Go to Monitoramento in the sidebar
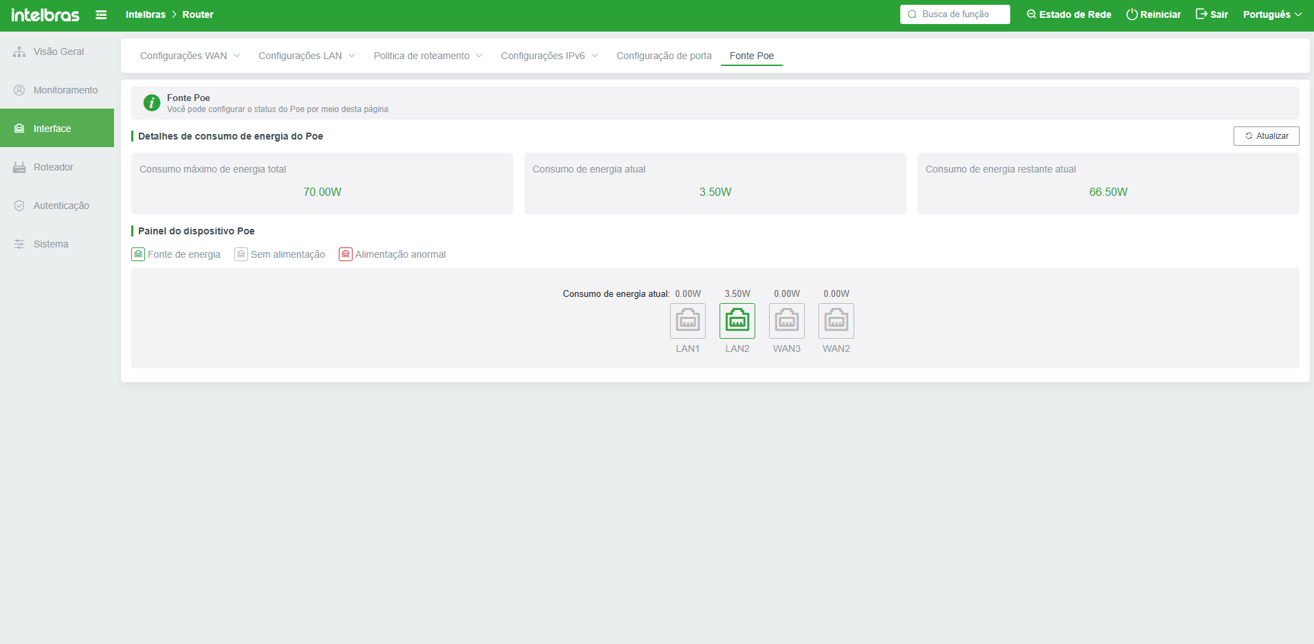 click(65, 90)
